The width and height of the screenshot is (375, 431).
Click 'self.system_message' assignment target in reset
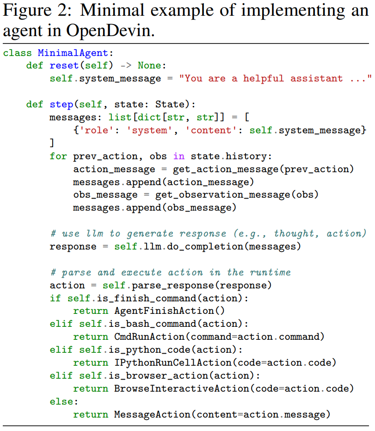coord(105,79)
